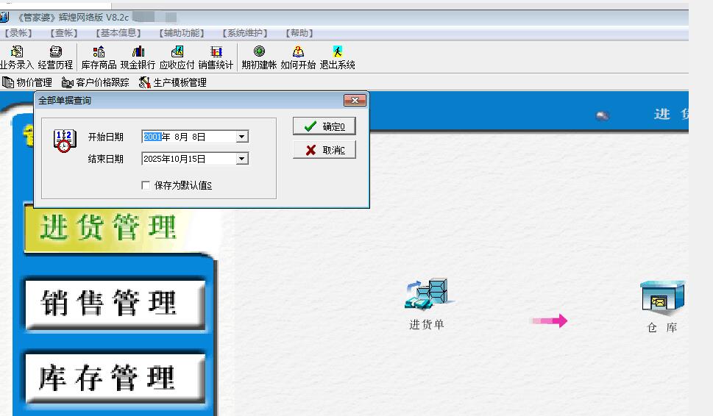This screenshot has width=713, height=416.
Task: Expand the 结束日期 date dropdown
Action: [242, 159]
